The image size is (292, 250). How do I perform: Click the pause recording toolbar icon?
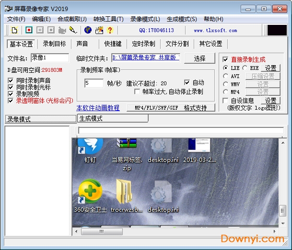pos(40,30)
